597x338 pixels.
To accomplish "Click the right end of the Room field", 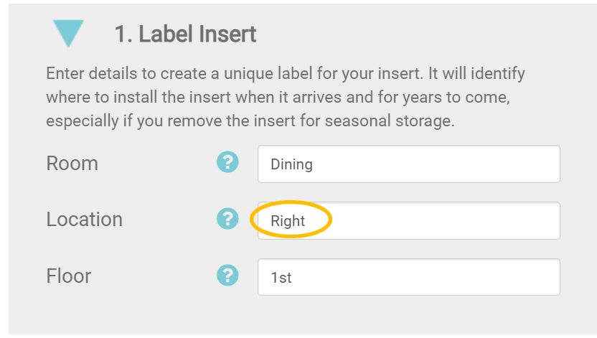I will [x=545, y=164].
